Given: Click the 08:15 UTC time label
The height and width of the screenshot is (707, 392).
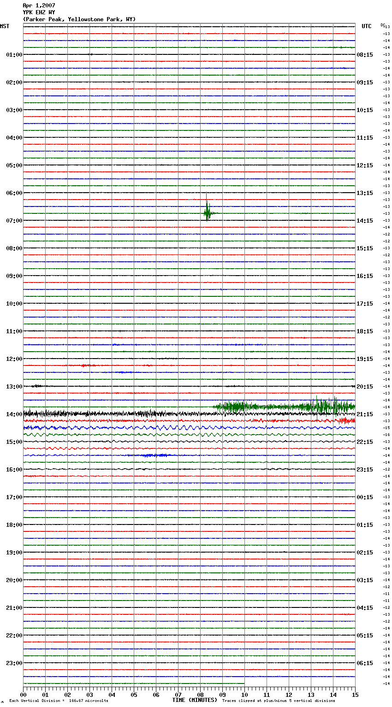Looking at the screenshot, I should coord(365,55).
